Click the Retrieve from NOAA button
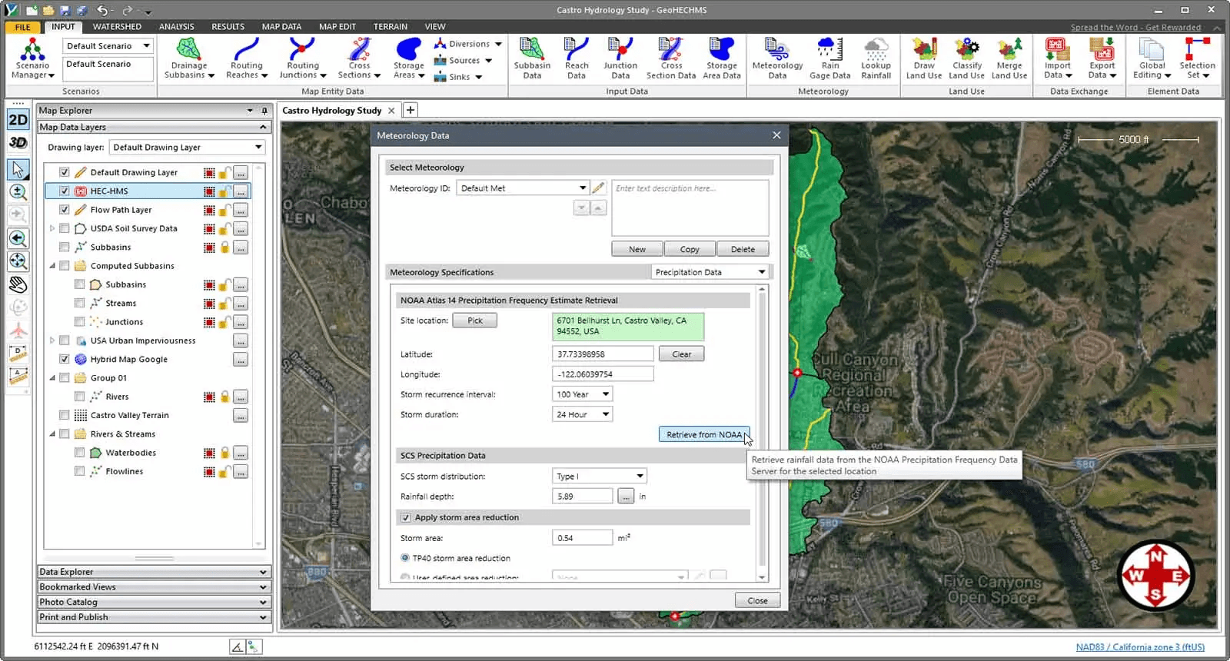This screenshot has height=661, width=1230. pos(703,434)
